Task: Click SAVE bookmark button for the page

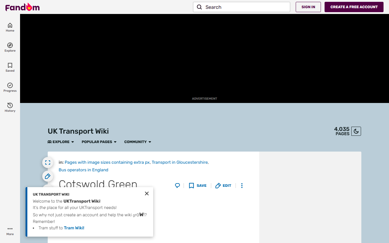Action: tap(198, 186)
